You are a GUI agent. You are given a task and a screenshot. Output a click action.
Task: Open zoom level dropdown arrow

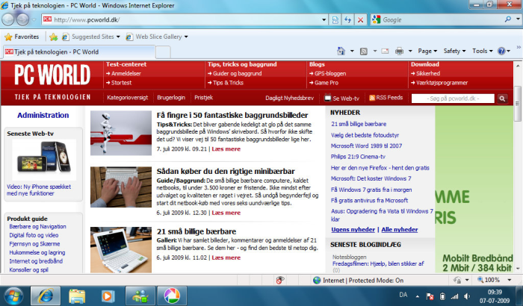point(510,281)
